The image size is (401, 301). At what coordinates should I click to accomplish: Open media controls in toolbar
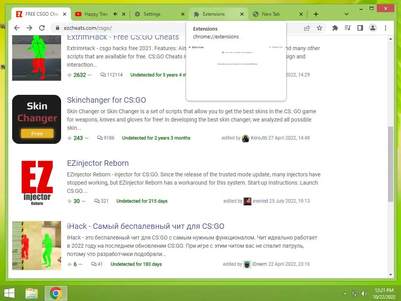pyautogui.click(x=348, y=28)
